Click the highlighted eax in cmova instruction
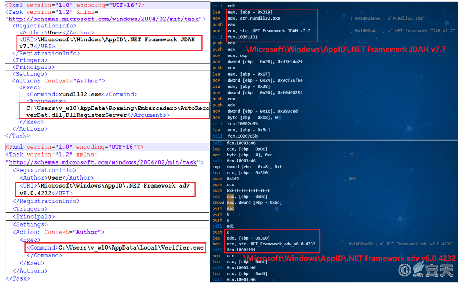The height and width of the screenshot is (284, 459). [230, 202]
